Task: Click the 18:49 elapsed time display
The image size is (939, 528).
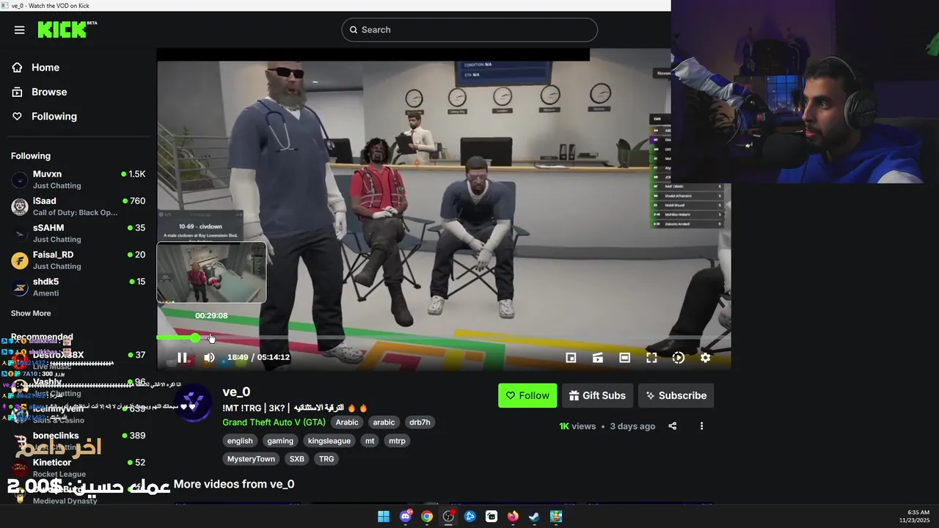Action: (x=238, y=357)
